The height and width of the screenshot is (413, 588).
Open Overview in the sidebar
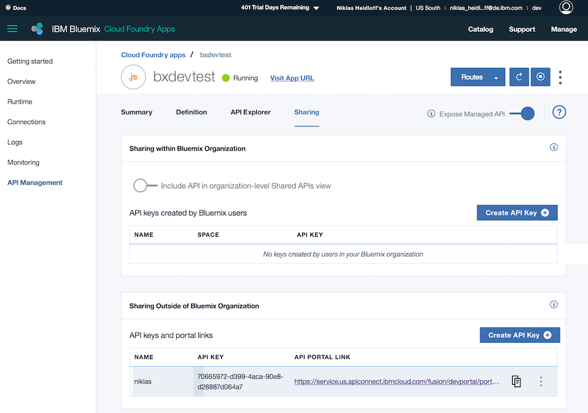(x=21, y=81)
